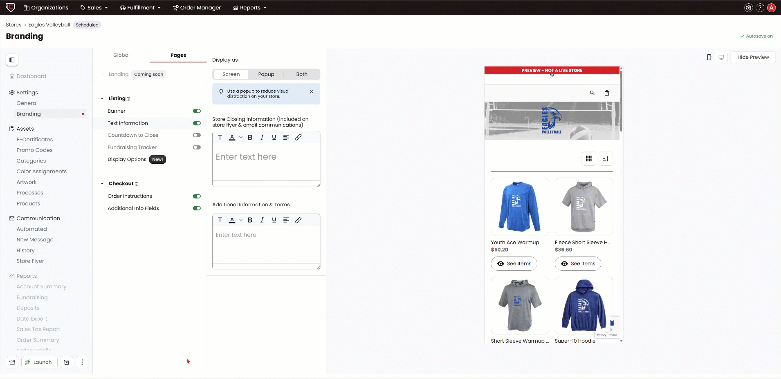This screenshot has height=379, width=781.
Task: Collapse the Checkout section
Action: coord(102,184)
